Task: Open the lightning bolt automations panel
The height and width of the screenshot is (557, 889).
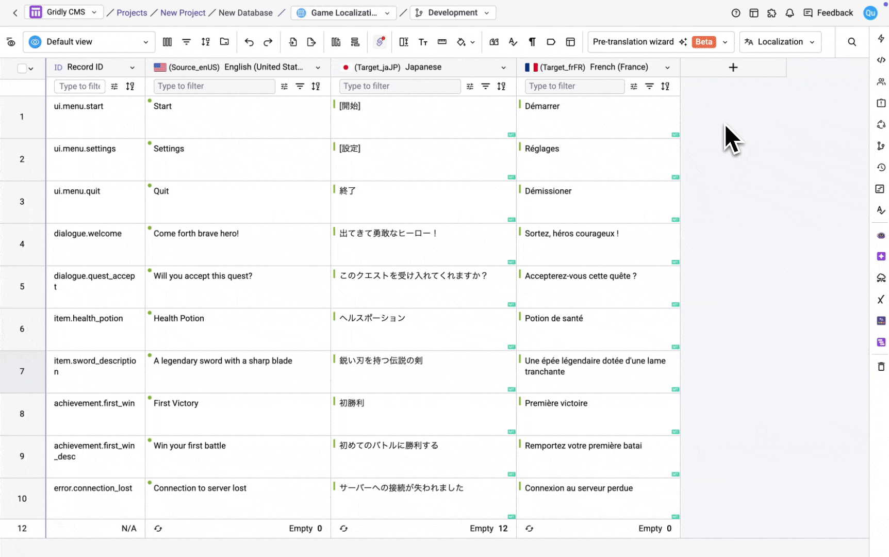Action: click(881, 39)
